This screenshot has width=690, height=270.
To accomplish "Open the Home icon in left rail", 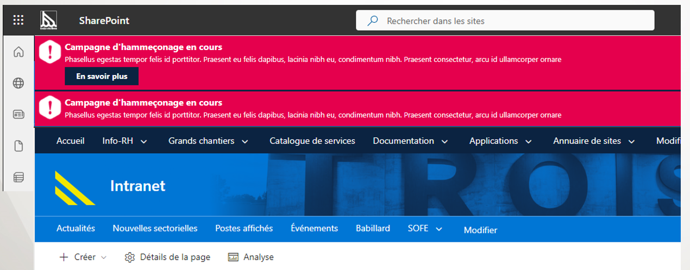I will pos(18,52).
